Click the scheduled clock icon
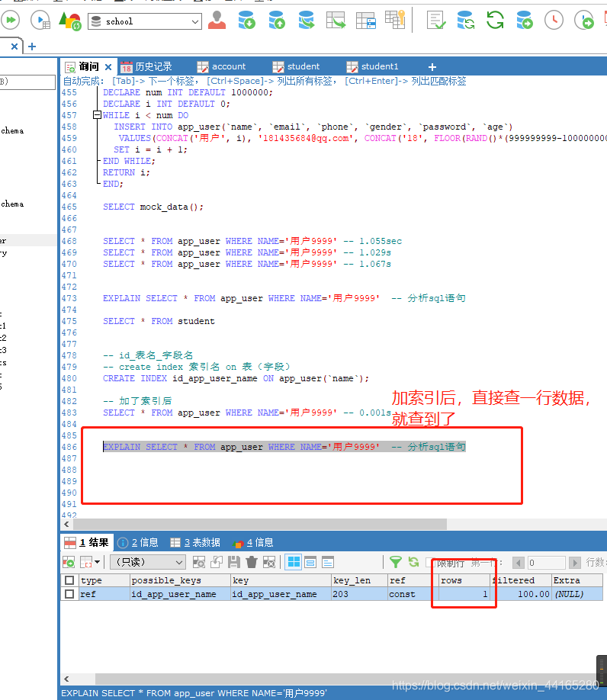The image size is (607, 700). coord(554,20)
